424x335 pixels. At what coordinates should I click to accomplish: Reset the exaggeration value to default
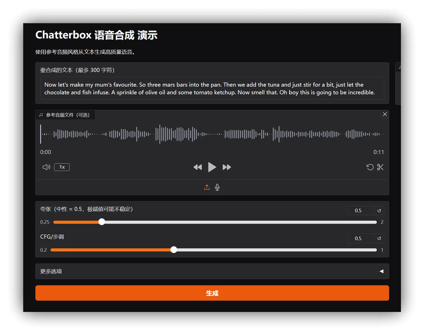tap(379, 211)
